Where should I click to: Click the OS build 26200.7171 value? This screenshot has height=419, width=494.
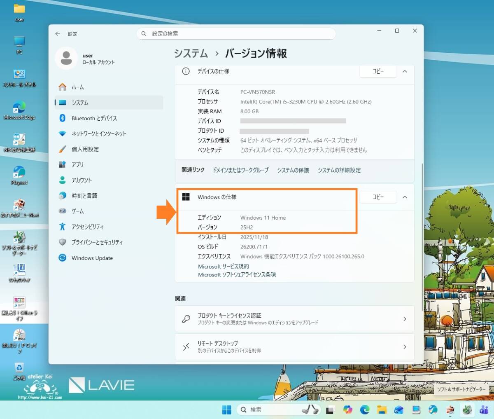tap(254, 247)
